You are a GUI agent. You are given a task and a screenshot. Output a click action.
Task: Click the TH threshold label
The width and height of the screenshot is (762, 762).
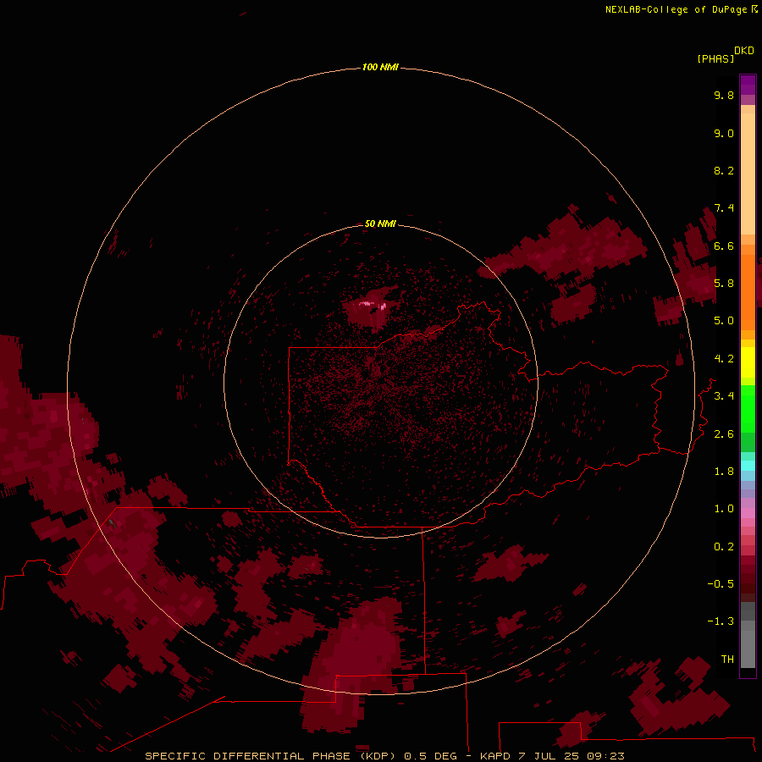(727, 660)
